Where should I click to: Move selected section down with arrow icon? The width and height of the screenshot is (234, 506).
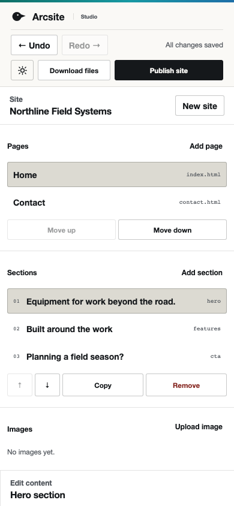click(x=47, y=385)
